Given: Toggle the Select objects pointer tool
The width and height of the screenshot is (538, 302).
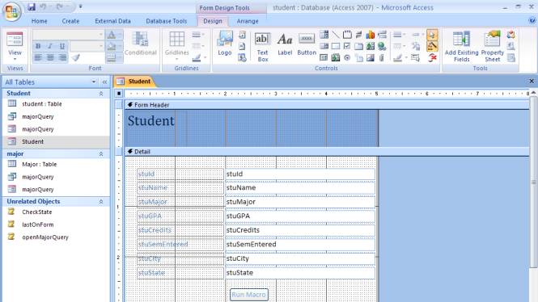Looking at the screenshot, I should point(433,35).
